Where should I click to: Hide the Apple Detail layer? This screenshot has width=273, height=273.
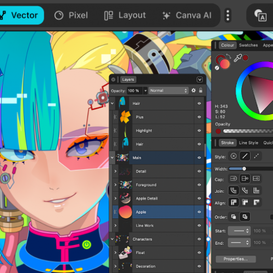(199, 198)
